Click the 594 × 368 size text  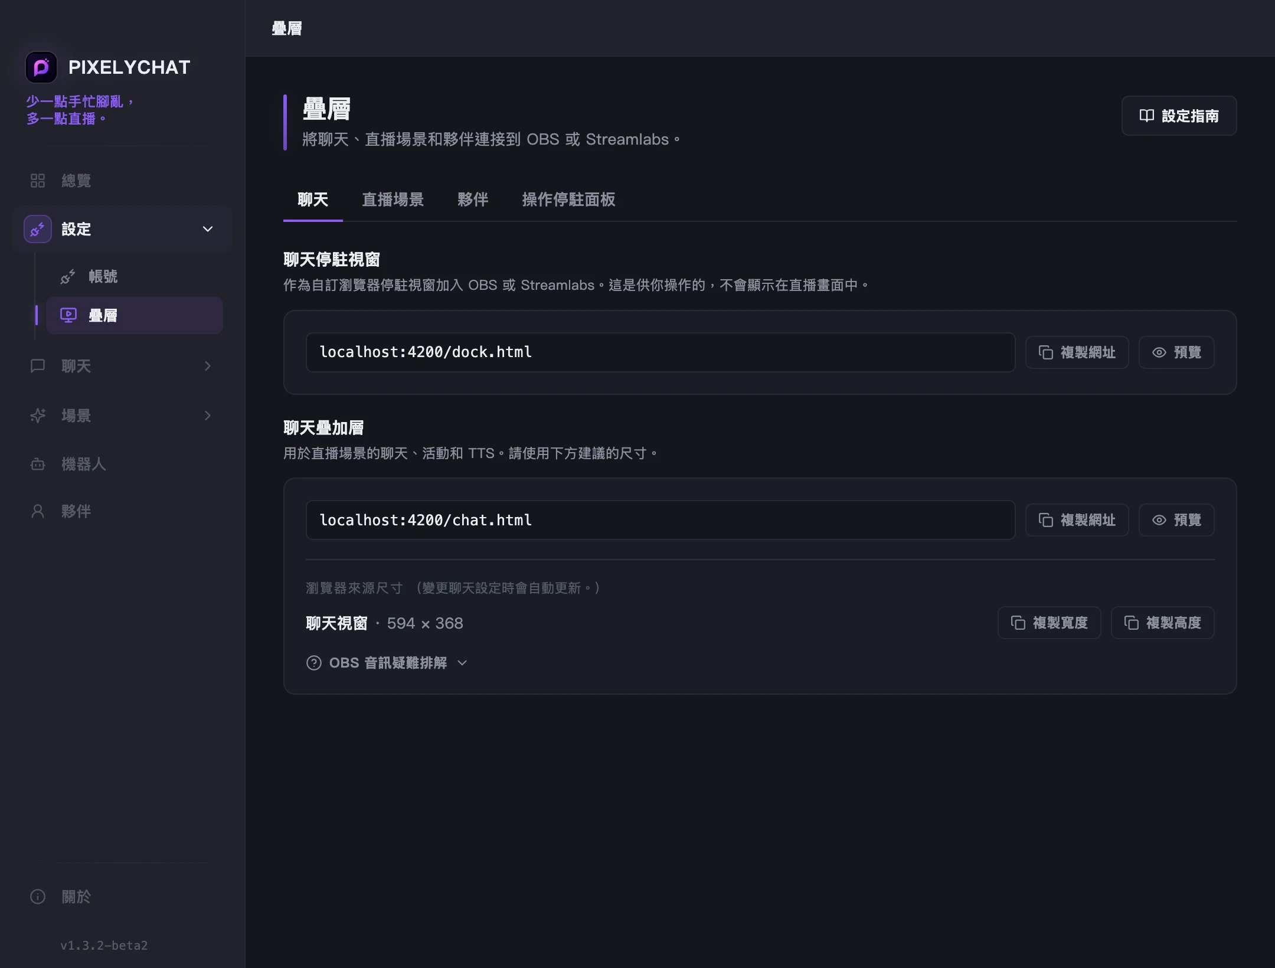tap(425, 623)
